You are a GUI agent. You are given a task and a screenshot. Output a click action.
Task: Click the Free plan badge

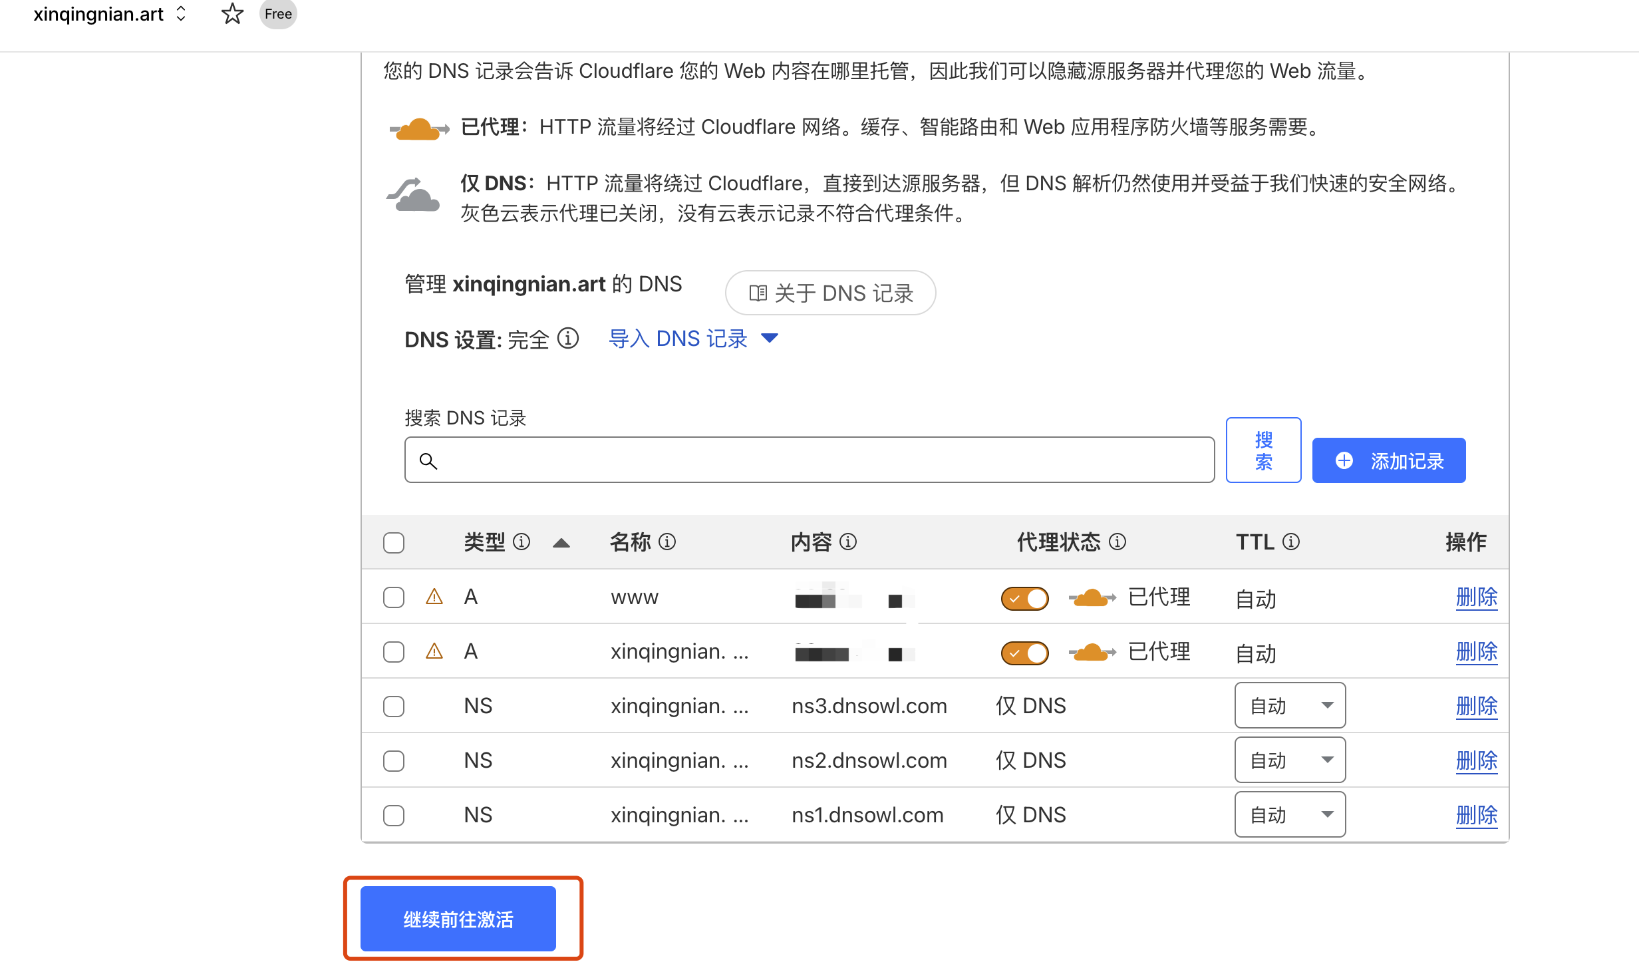(x=278, y=14)
